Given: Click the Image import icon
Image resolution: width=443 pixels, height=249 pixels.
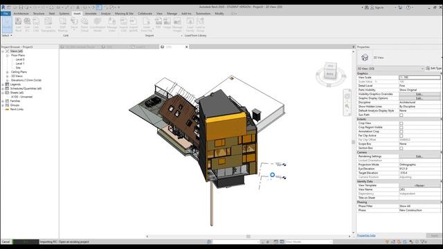Looking at the screenshot, I should click(167, 23).
